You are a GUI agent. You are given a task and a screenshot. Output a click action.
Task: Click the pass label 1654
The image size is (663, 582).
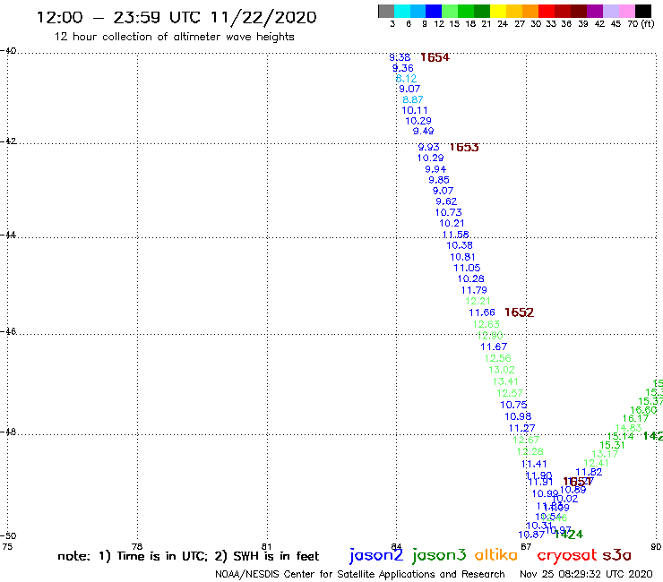point(435,57)
